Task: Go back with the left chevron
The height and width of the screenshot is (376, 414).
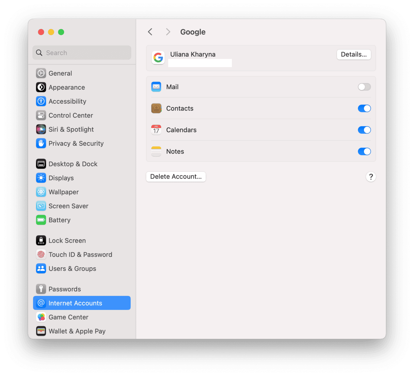Action: pos(150,32)
